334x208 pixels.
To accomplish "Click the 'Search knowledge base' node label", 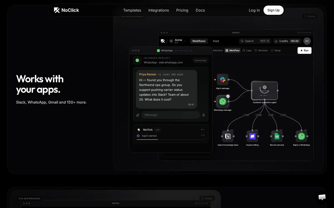I will (x=228, y=145).
